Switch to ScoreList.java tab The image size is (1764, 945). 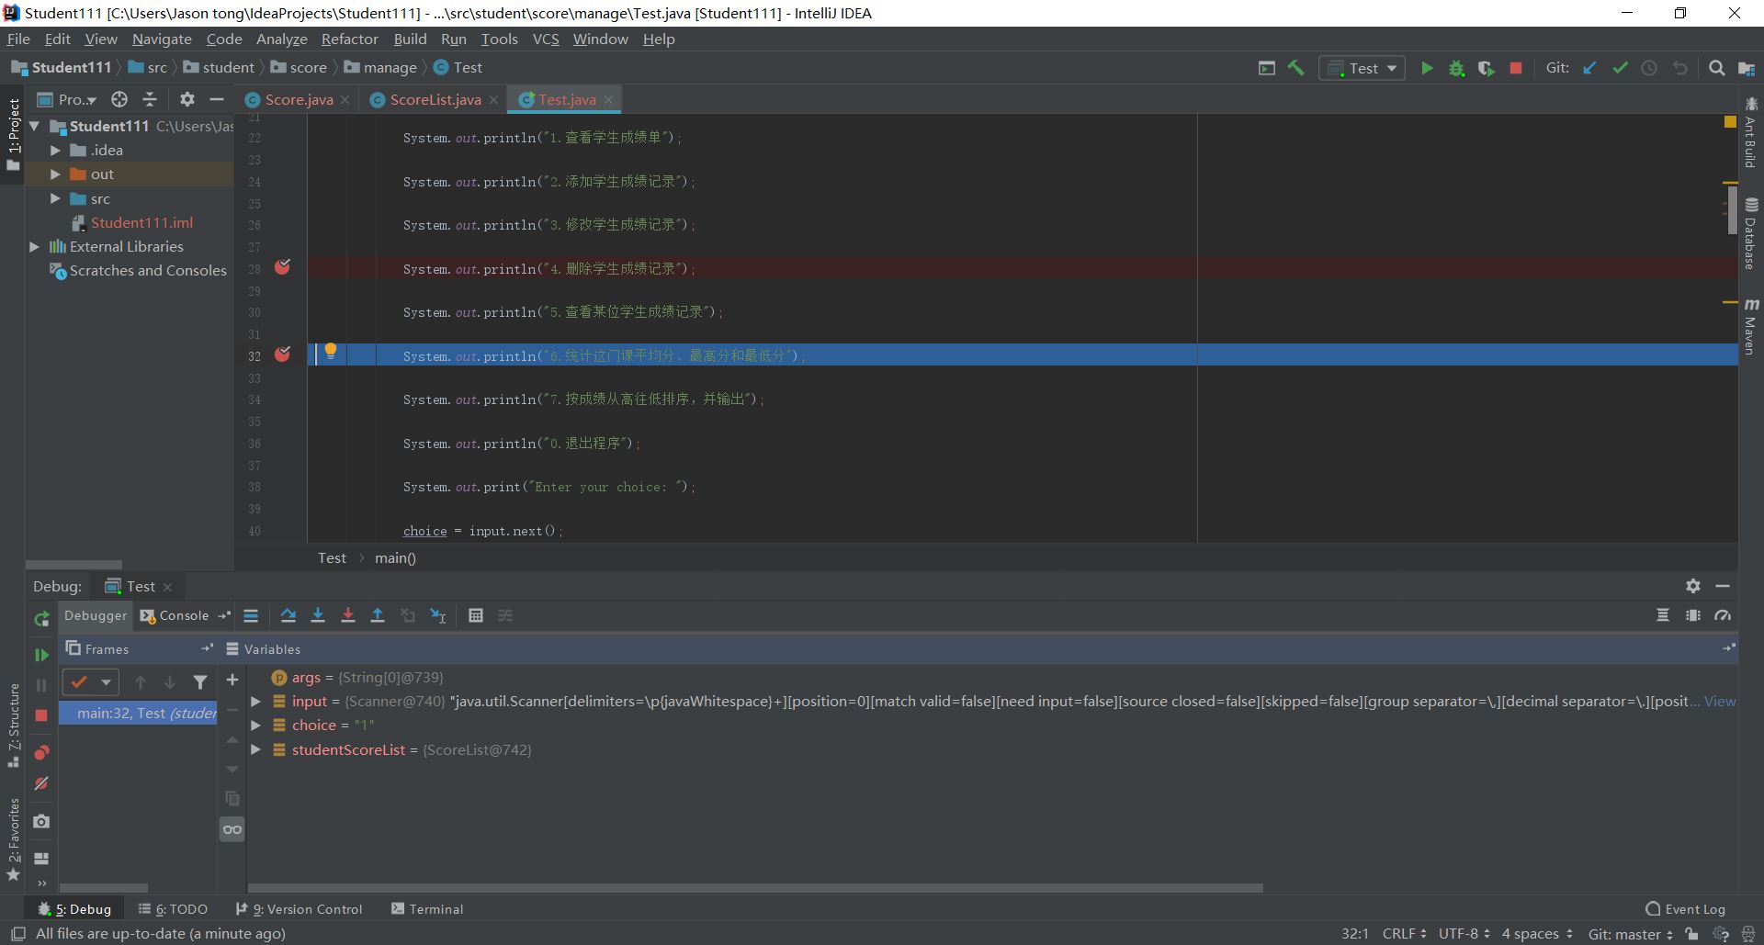[x=434, y=99]
